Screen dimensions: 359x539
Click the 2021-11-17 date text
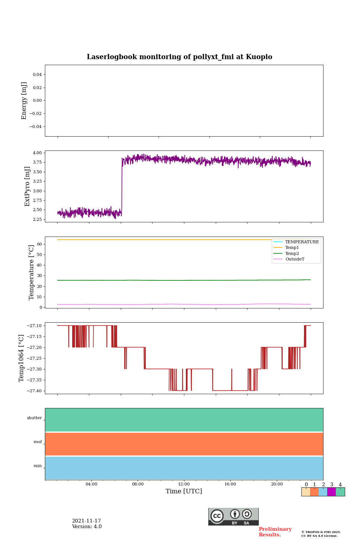pyautogui.click(x=86, y=521)
